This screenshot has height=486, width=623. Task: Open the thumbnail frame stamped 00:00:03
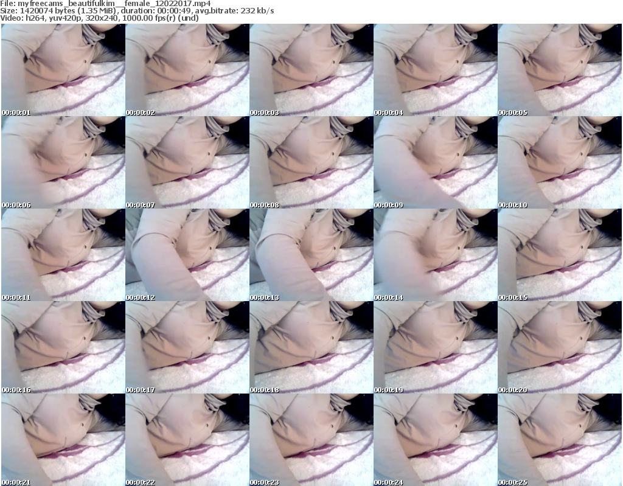[311, 70]
